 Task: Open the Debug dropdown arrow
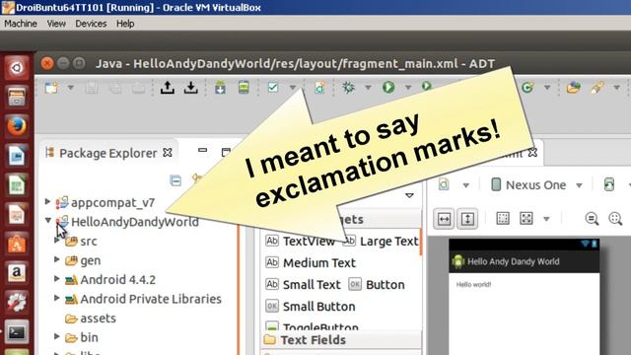368,88
